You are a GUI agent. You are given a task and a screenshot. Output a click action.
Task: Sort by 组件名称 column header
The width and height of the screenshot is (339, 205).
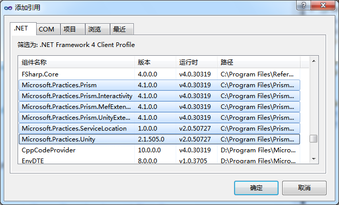coord(76,62)
